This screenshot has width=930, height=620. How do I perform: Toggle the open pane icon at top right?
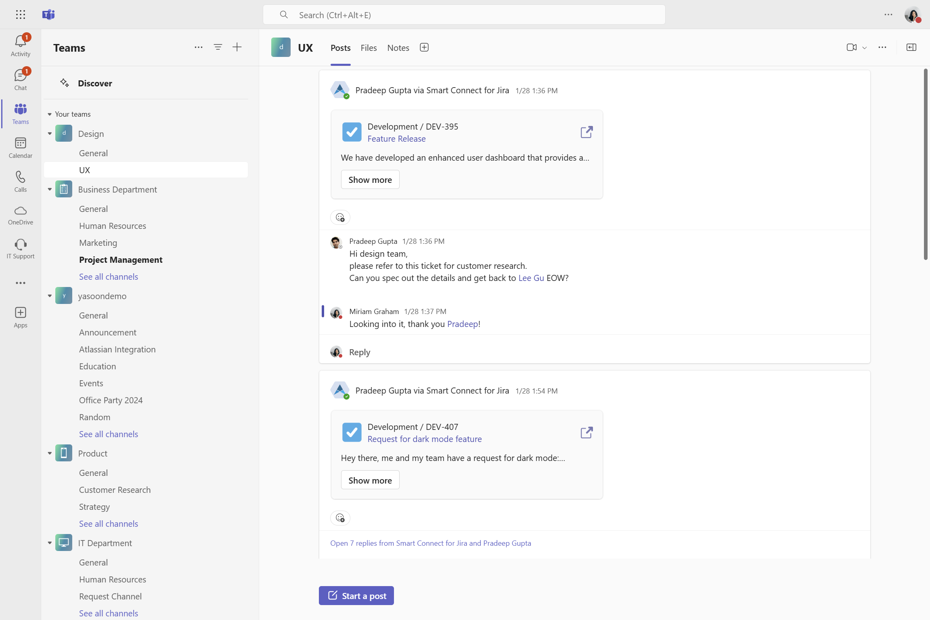pyautogui.click(x=911, y=47)
